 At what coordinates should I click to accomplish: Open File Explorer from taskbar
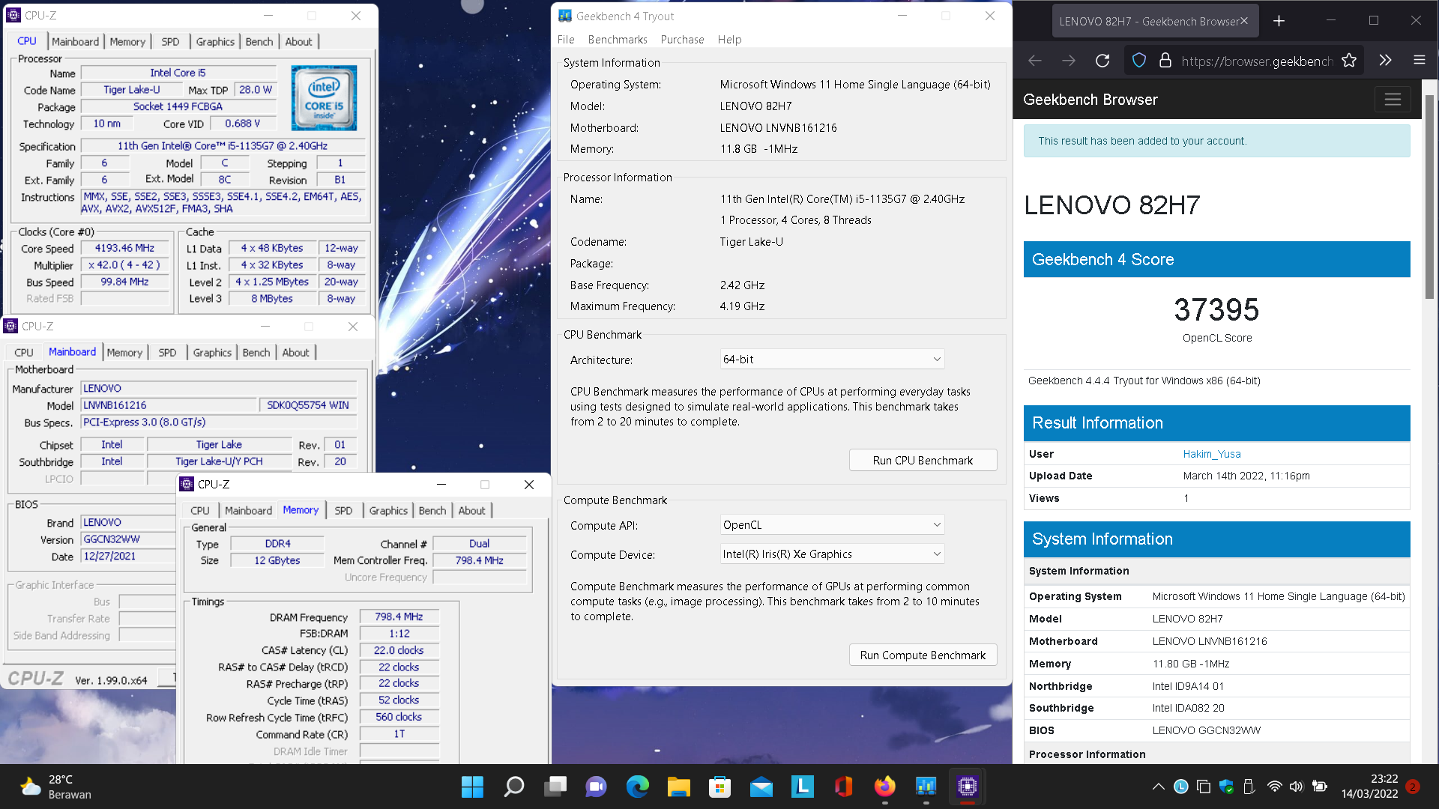pyautogui.click(x=679, y=787)
